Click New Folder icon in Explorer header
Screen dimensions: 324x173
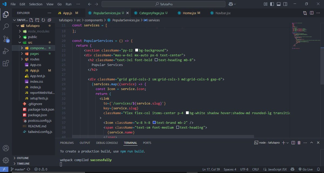[x=37, y=20]
